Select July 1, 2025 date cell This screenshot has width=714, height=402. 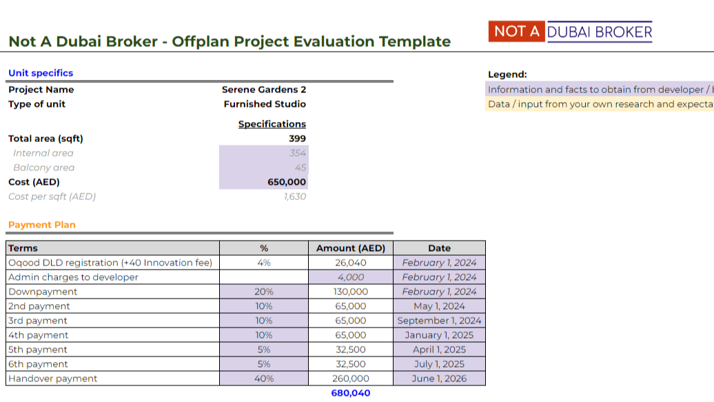(x=440, y=364)
